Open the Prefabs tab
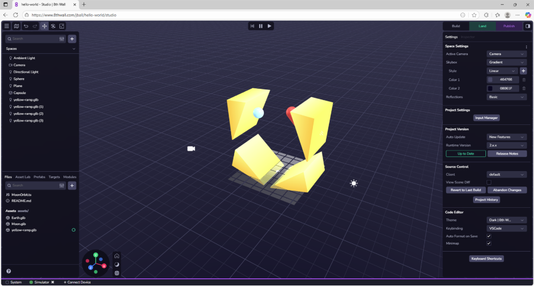Screen dimensions: 534x286 click(39, 176)
